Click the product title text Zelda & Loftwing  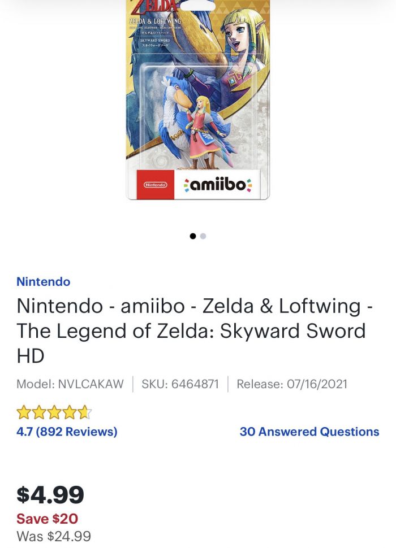pos(281,306)
